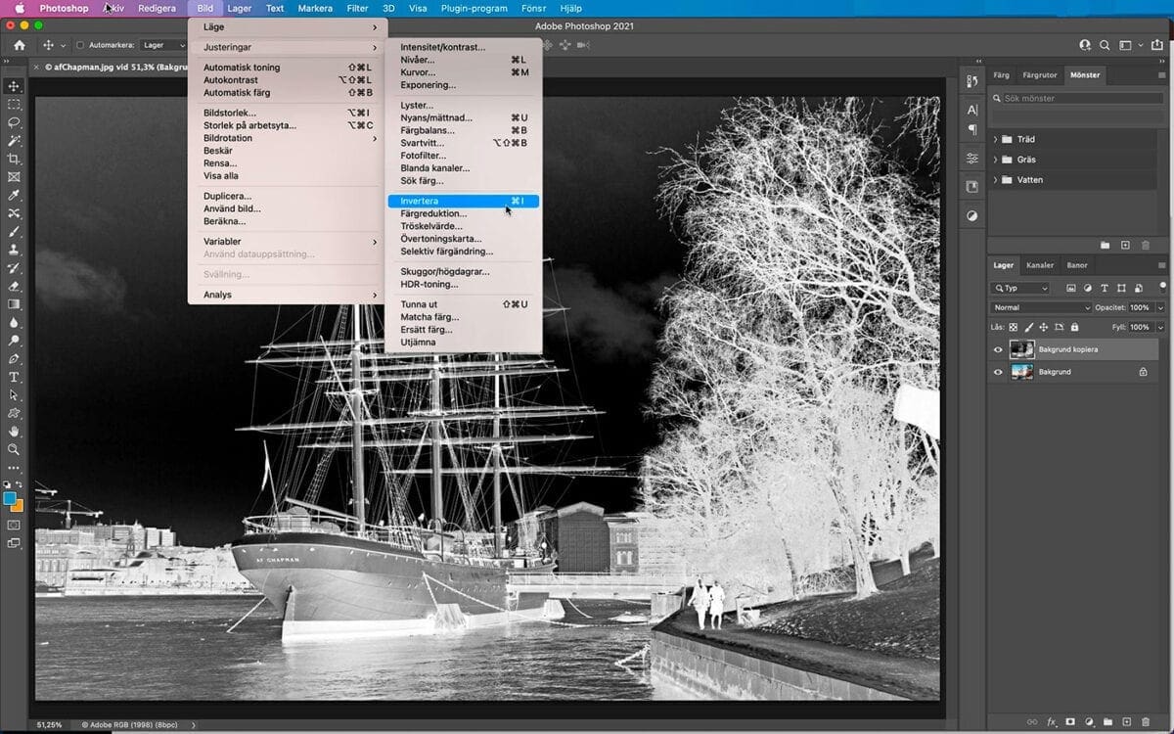This screenshot has height=734, width=1174.
Task: Click the blue foreground color swatch
Action: 11,498
